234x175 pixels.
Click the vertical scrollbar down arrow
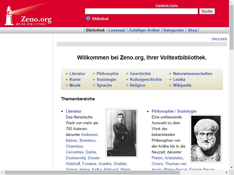tap(231, 167)
